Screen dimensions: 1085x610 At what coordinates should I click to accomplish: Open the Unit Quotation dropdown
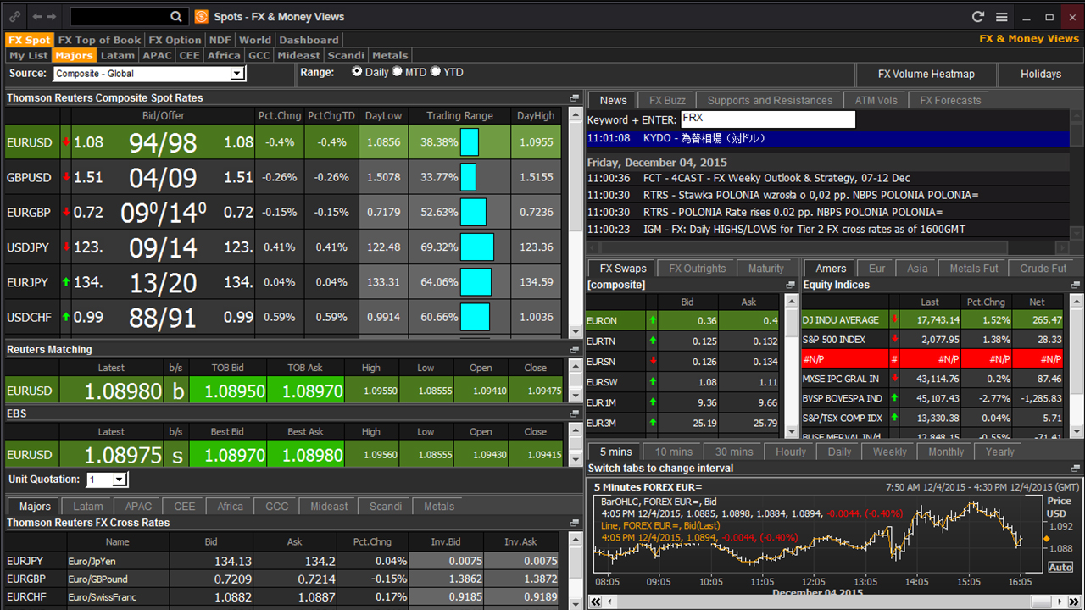(x=120, y=480)
